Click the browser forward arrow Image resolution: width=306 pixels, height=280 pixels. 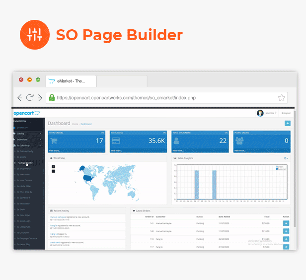tap(40, 98)
